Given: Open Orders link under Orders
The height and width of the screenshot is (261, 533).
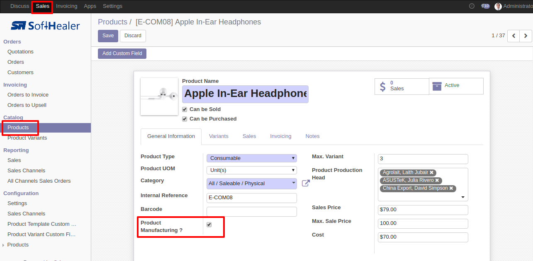Looking at the screenshot, I should click(x=16, y=62).
